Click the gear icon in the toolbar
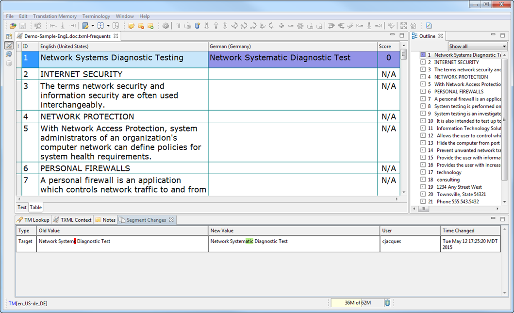Screen dimensions: 514x313 (166, 26)
